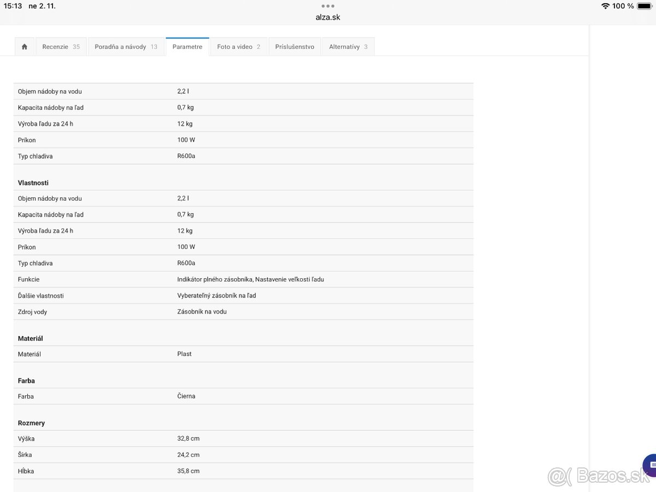Click the Rozmery section heading
This screenshot has width=656, height=492.
pos(31,423)
